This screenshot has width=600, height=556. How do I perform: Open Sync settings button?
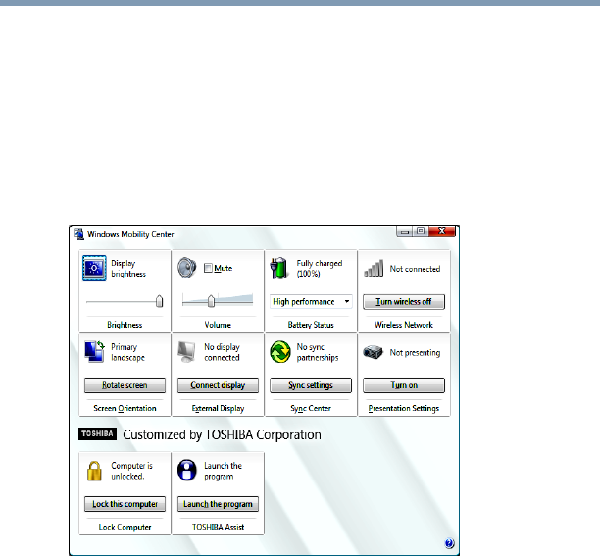click(x=311, y=385)
